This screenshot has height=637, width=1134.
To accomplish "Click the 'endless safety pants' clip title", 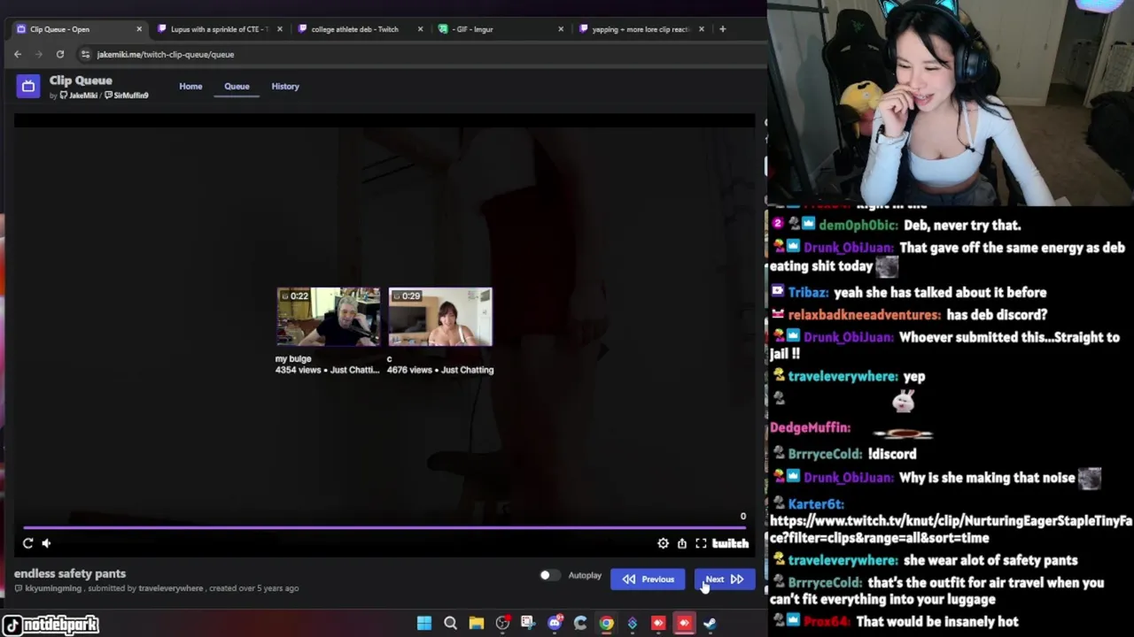I will coord(70,573).
